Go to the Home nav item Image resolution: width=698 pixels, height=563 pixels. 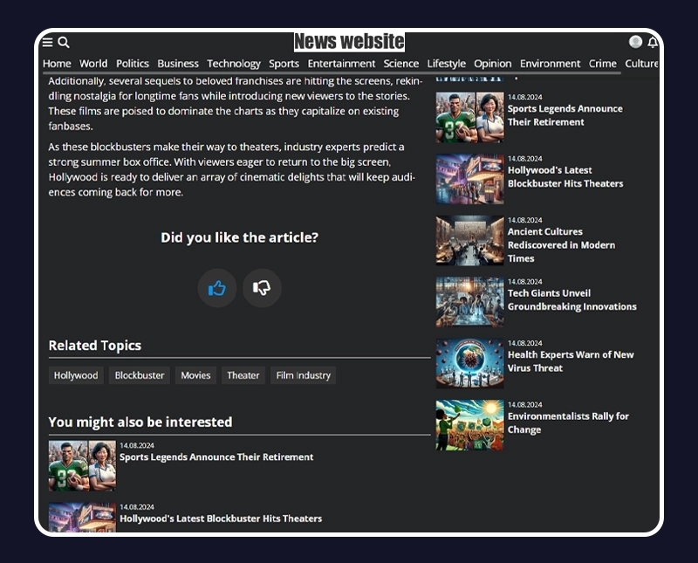(57, 64)
